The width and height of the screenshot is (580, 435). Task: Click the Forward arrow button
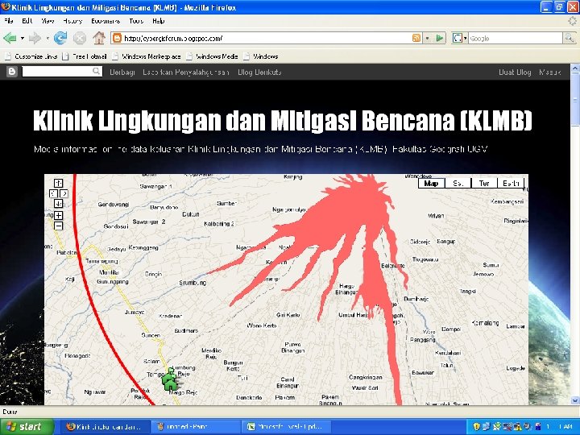click(x=35, y=38)
